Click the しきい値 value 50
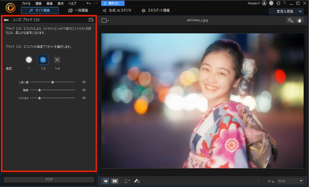This screenshot has height=187, width=309. tap(84, 82)
